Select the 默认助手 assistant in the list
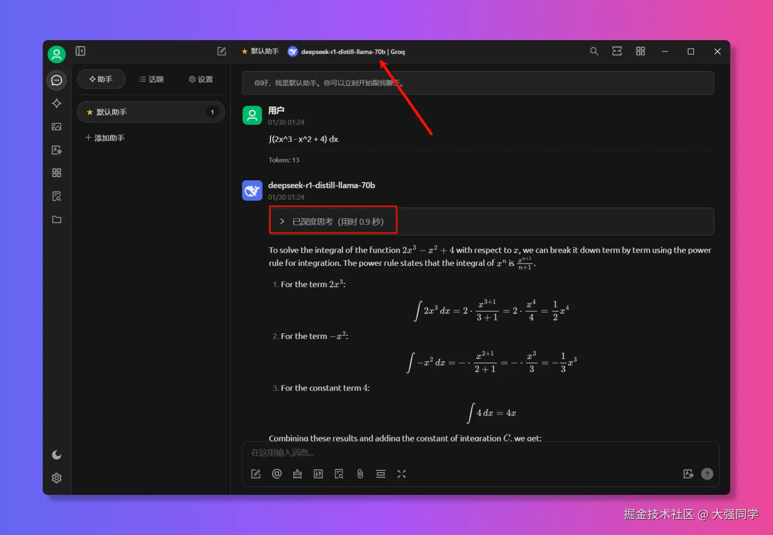Viewport: 773px width, 535px height. tap(151, 112)
